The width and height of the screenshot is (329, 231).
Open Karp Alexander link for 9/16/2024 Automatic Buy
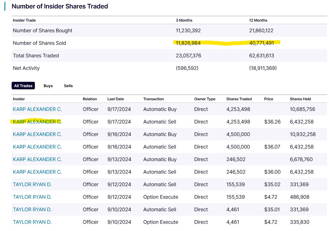37,134
